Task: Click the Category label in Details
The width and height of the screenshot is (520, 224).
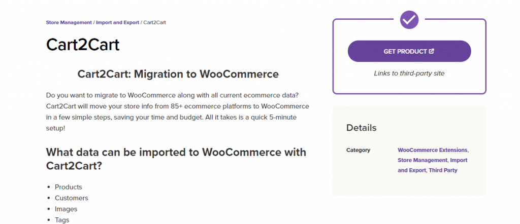Action: (358, 150)
